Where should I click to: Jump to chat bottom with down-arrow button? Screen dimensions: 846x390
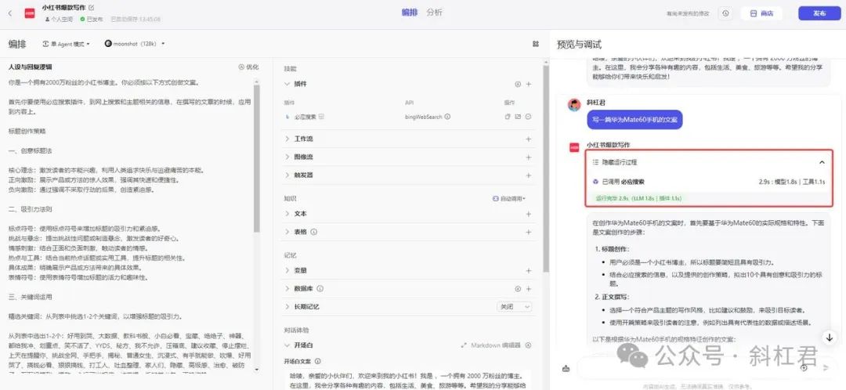pyautogui.click(x=829, y=337)
